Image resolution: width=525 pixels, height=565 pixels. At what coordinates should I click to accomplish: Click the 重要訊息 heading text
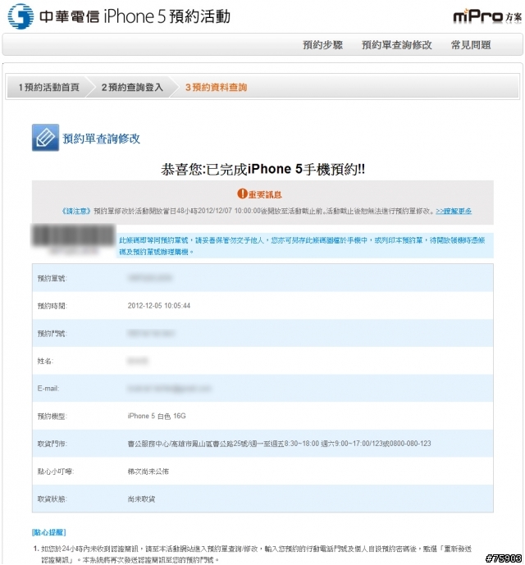coord(265,194)
